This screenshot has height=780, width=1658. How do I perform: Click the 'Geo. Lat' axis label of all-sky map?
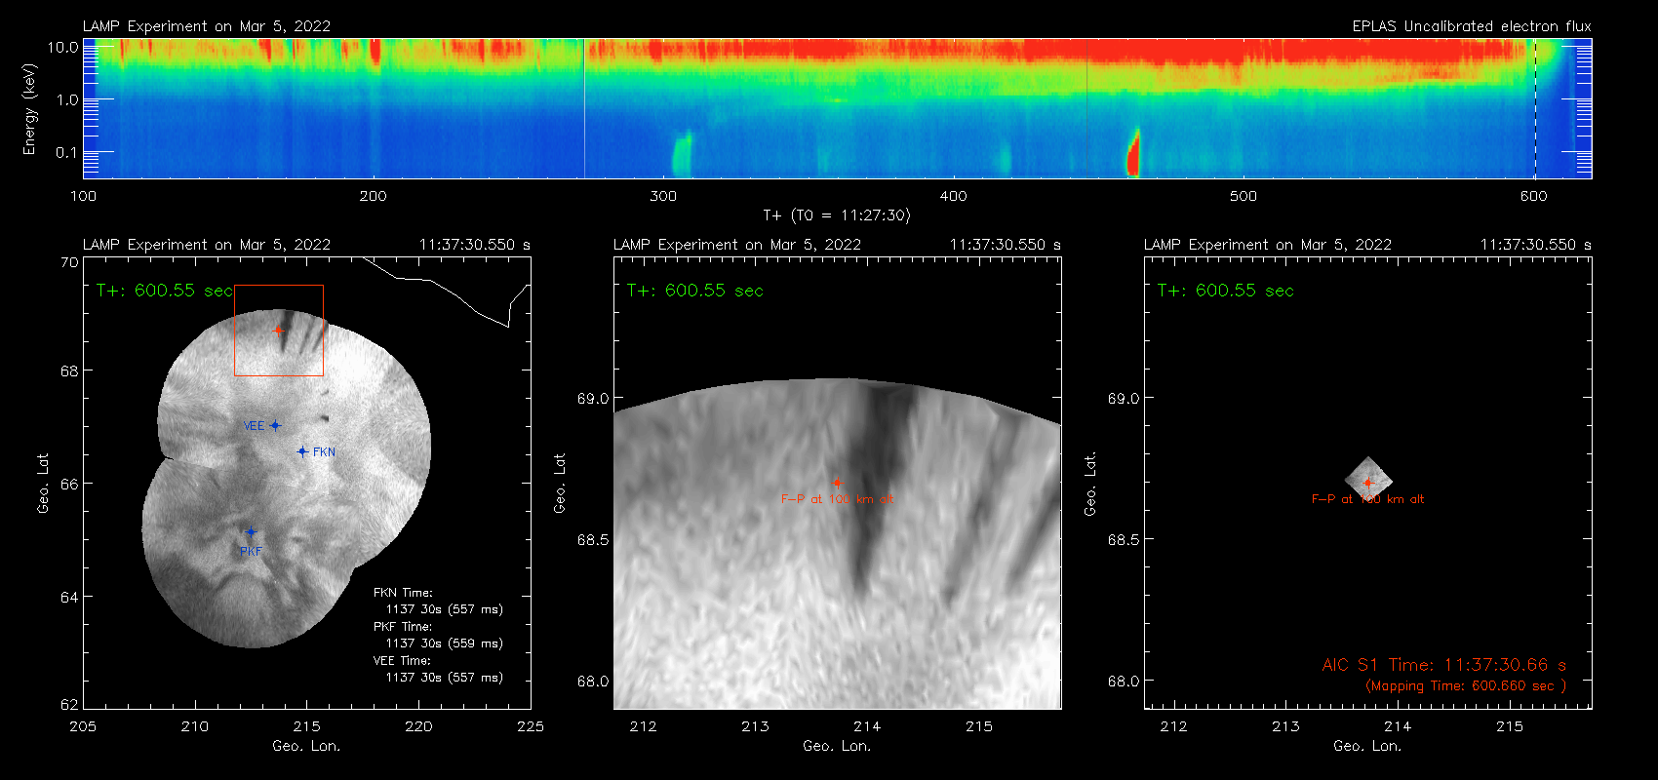tap(43, 484)
